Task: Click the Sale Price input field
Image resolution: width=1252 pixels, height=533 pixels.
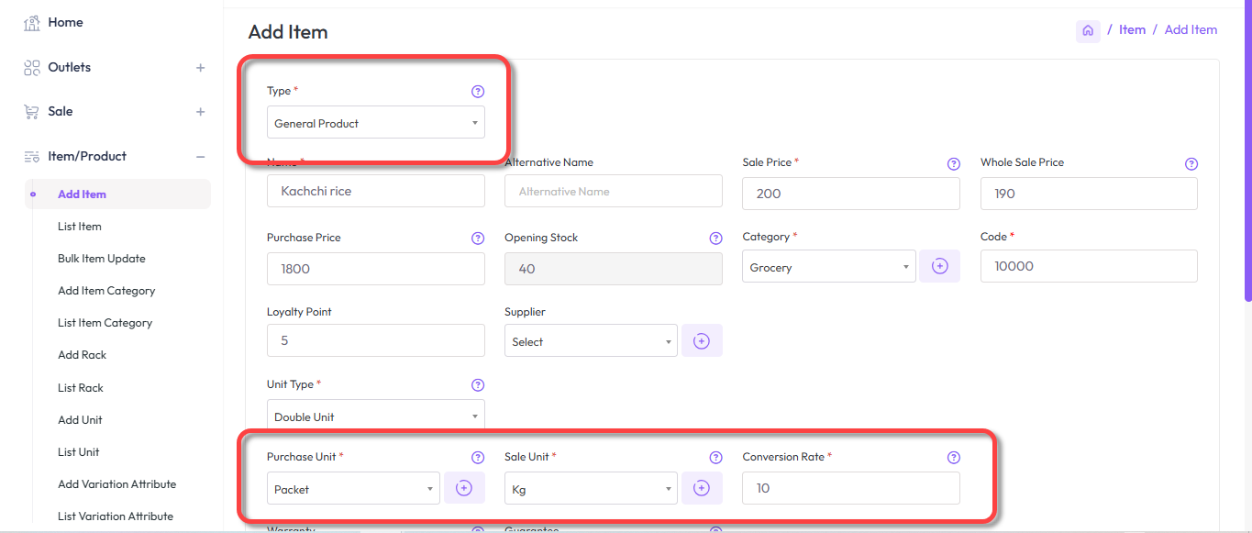Action: [850, 194]
